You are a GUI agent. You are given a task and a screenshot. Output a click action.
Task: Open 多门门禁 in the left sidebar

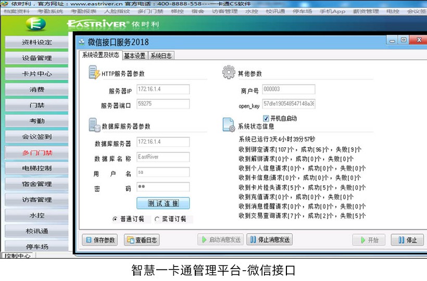coord(37,153)
